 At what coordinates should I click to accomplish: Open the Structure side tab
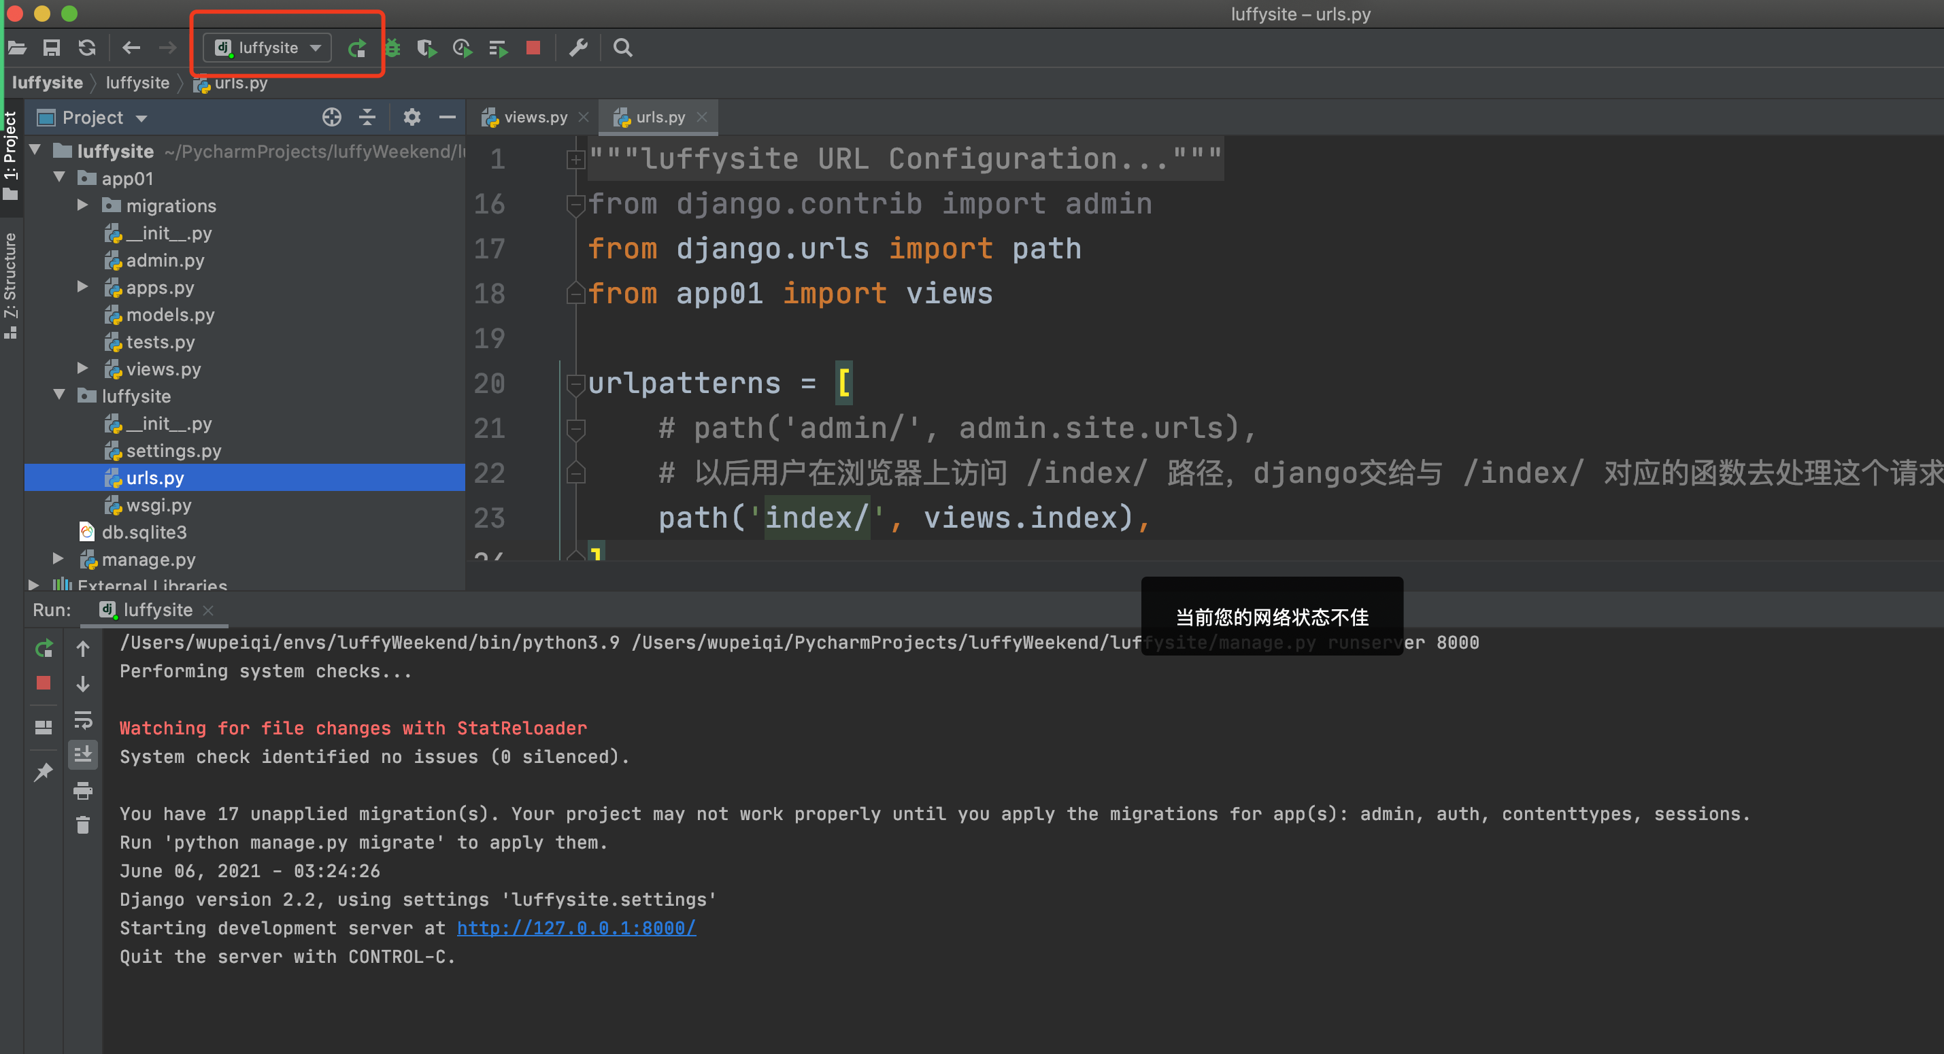pyautogui.click(x=11, y=285)
